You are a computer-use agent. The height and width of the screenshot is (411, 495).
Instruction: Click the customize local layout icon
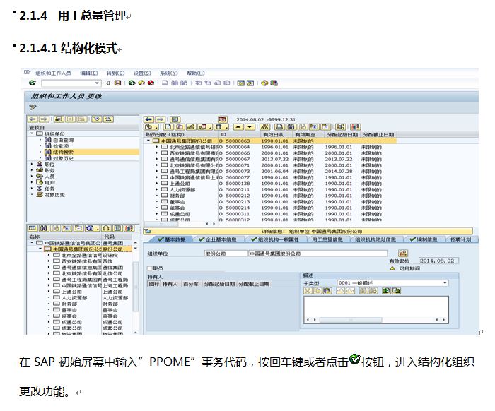point(274,83)
